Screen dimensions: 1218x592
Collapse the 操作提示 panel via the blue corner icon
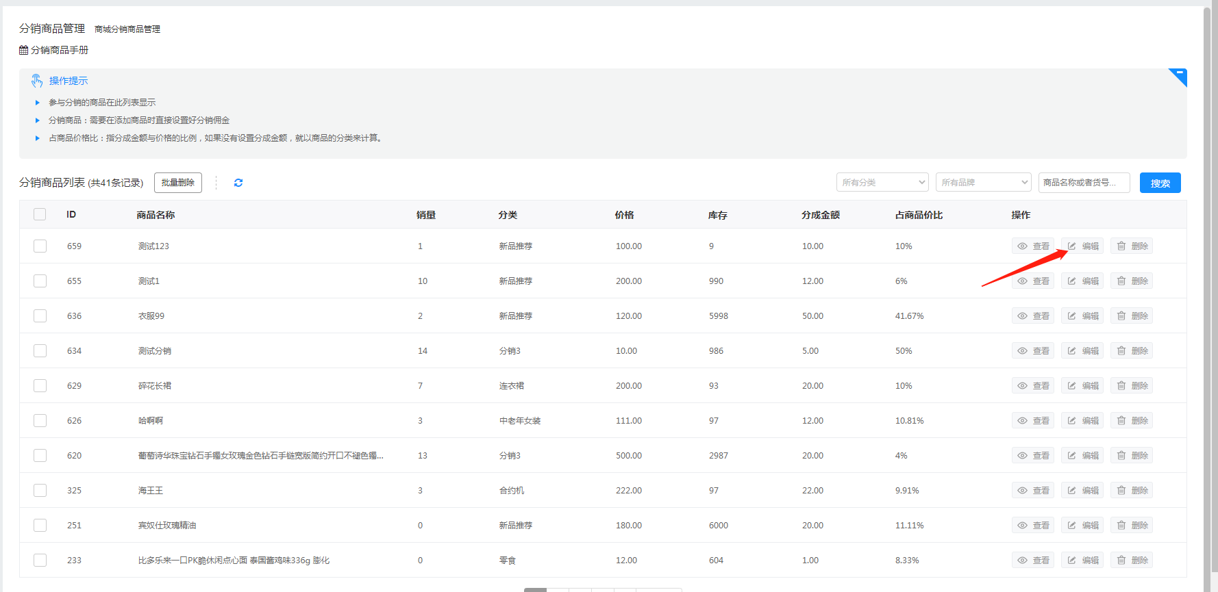click(x=1179, y=75)
